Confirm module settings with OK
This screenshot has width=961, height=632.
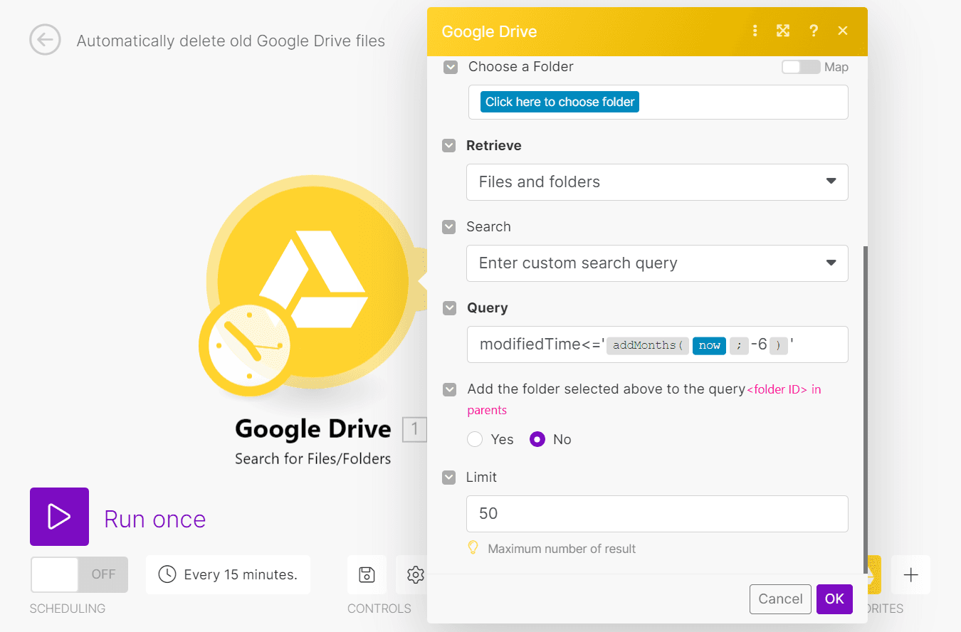point(834,599)
